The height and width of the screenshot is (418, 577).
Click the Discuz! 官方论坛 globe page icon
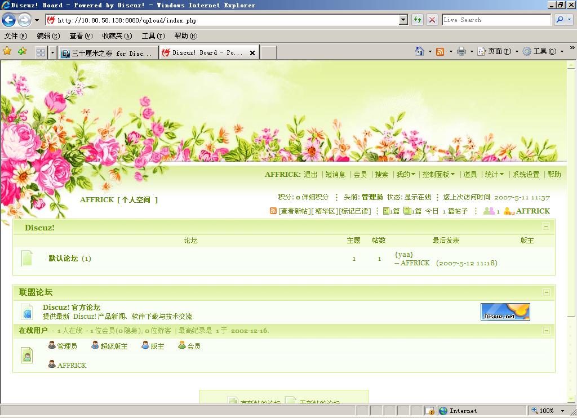point(27,312)
